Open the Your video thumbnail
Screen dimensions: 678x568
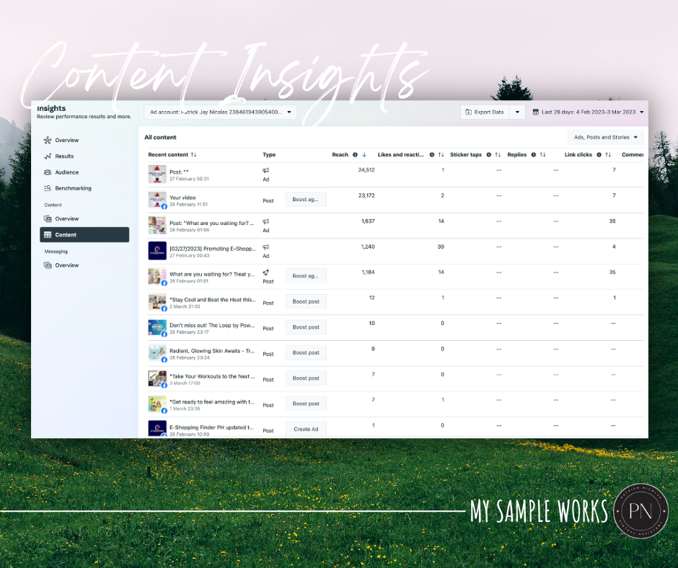tap(157, 200)
